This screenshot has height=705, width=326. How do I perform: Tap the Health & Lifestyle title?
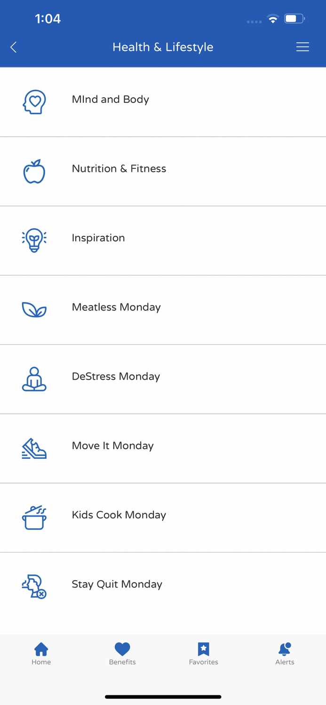tap(163, 47)
